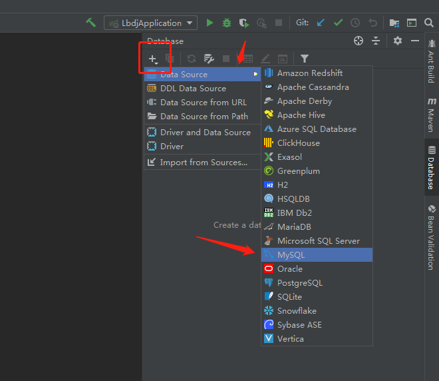Click the Database toolbar stop square
This screenshot has height=381, width=439.
[226, 59]
